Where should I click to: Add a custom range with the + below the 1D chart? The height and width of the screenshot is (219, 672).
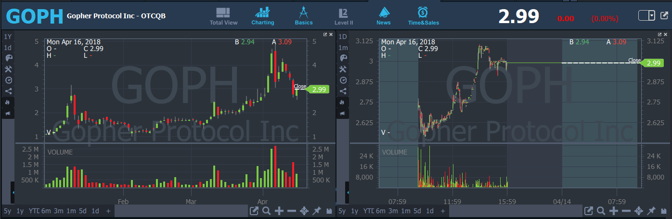(443, 211)
